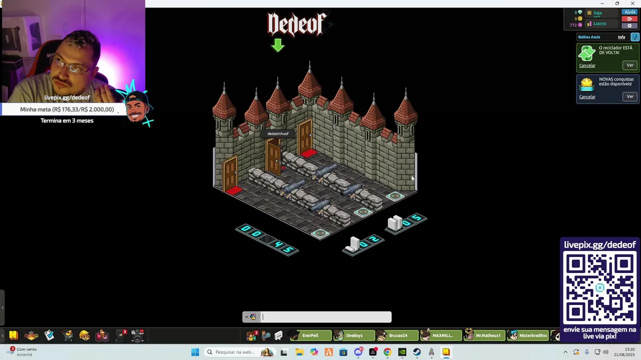Open the weather widget Com vento

pyautogui.click(x=21, y=352)
